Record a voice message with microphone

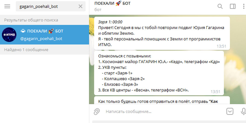coord(243,112)
